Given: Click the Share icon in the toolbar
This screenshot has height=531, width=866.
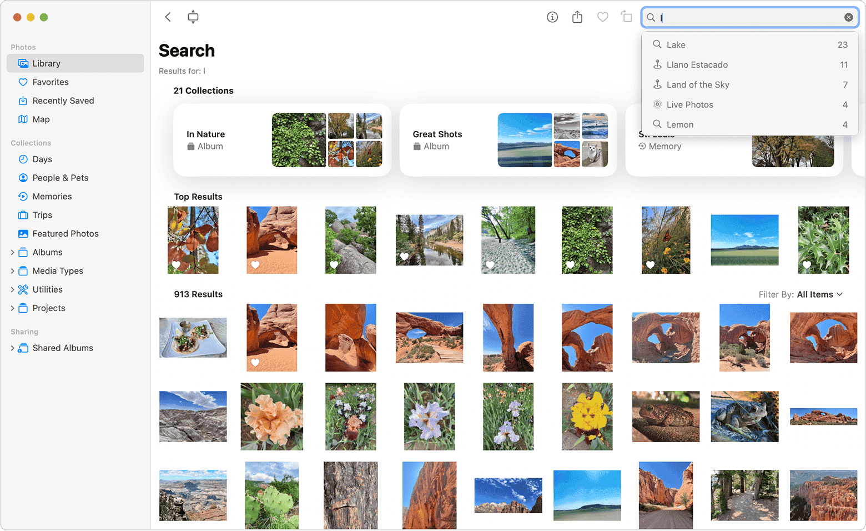Looking at the screenshot, I should click(577, 17).
